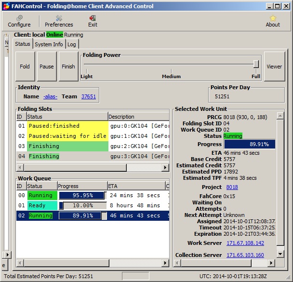The width and height of the screenshot is (293, 282).
Task: Select work queue row 00 Running
Action: [x=93, y=195]
